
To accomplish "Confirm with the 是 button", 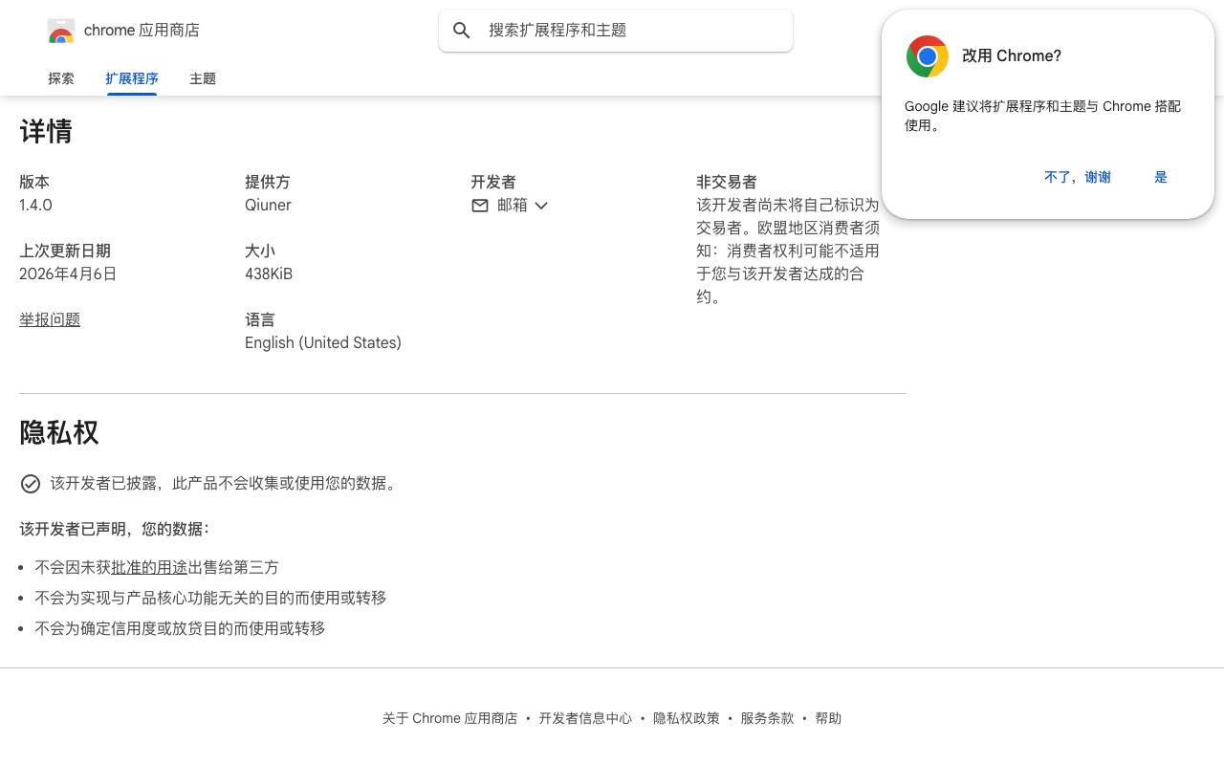I will 1161,177.
